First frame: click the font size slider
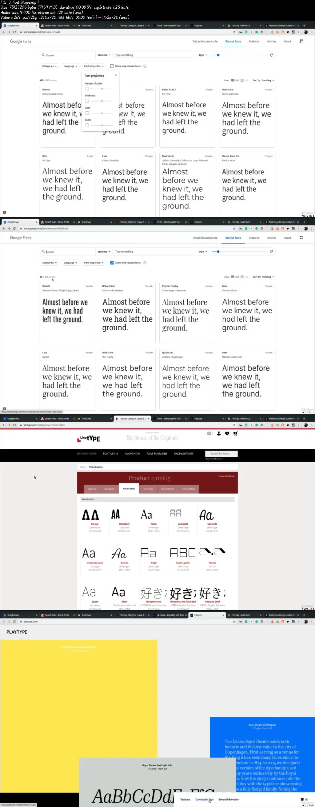Image resolution: width=315 pixels, height=807 pixels. 238,55
